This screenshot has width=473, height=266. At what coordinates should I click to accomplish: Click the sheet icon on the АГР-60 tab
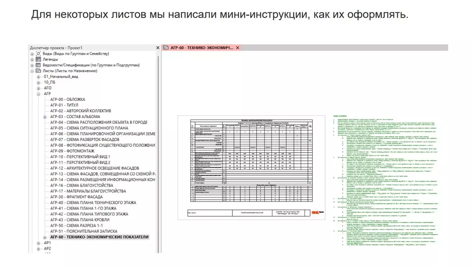[x=166, y=48]
